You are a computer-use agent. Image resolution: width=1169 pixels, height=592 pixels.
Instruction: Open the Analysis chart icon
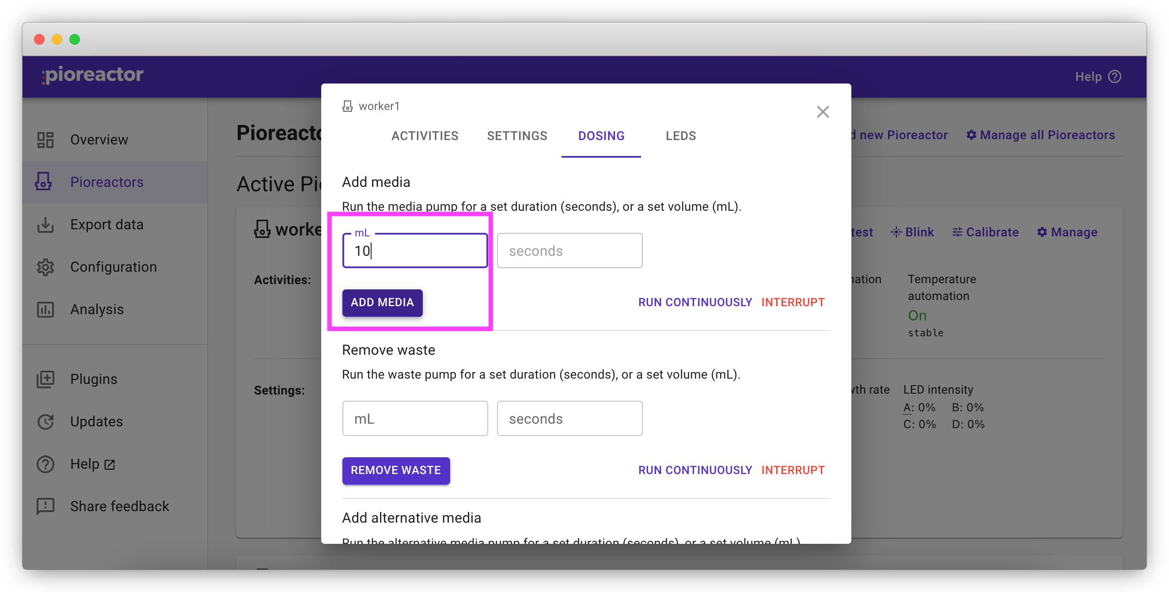[46, 309]
